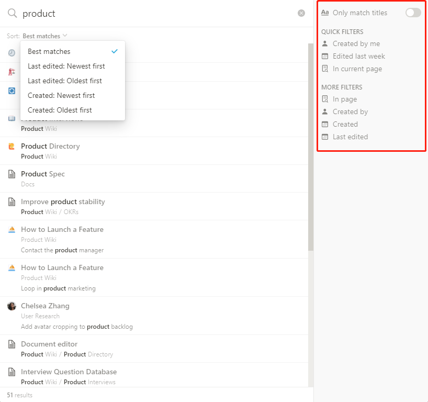Choose Last edited: Oldest first
428x402 pixels.
click(x=73, y=81)
